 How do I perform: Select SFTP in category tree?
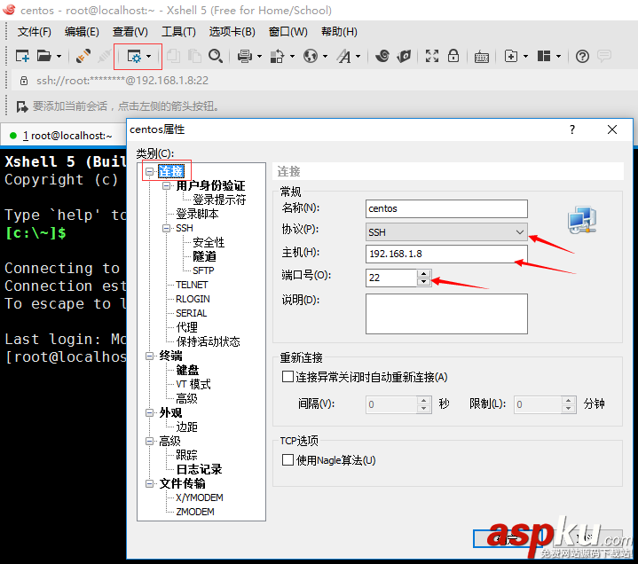[203, 270]
